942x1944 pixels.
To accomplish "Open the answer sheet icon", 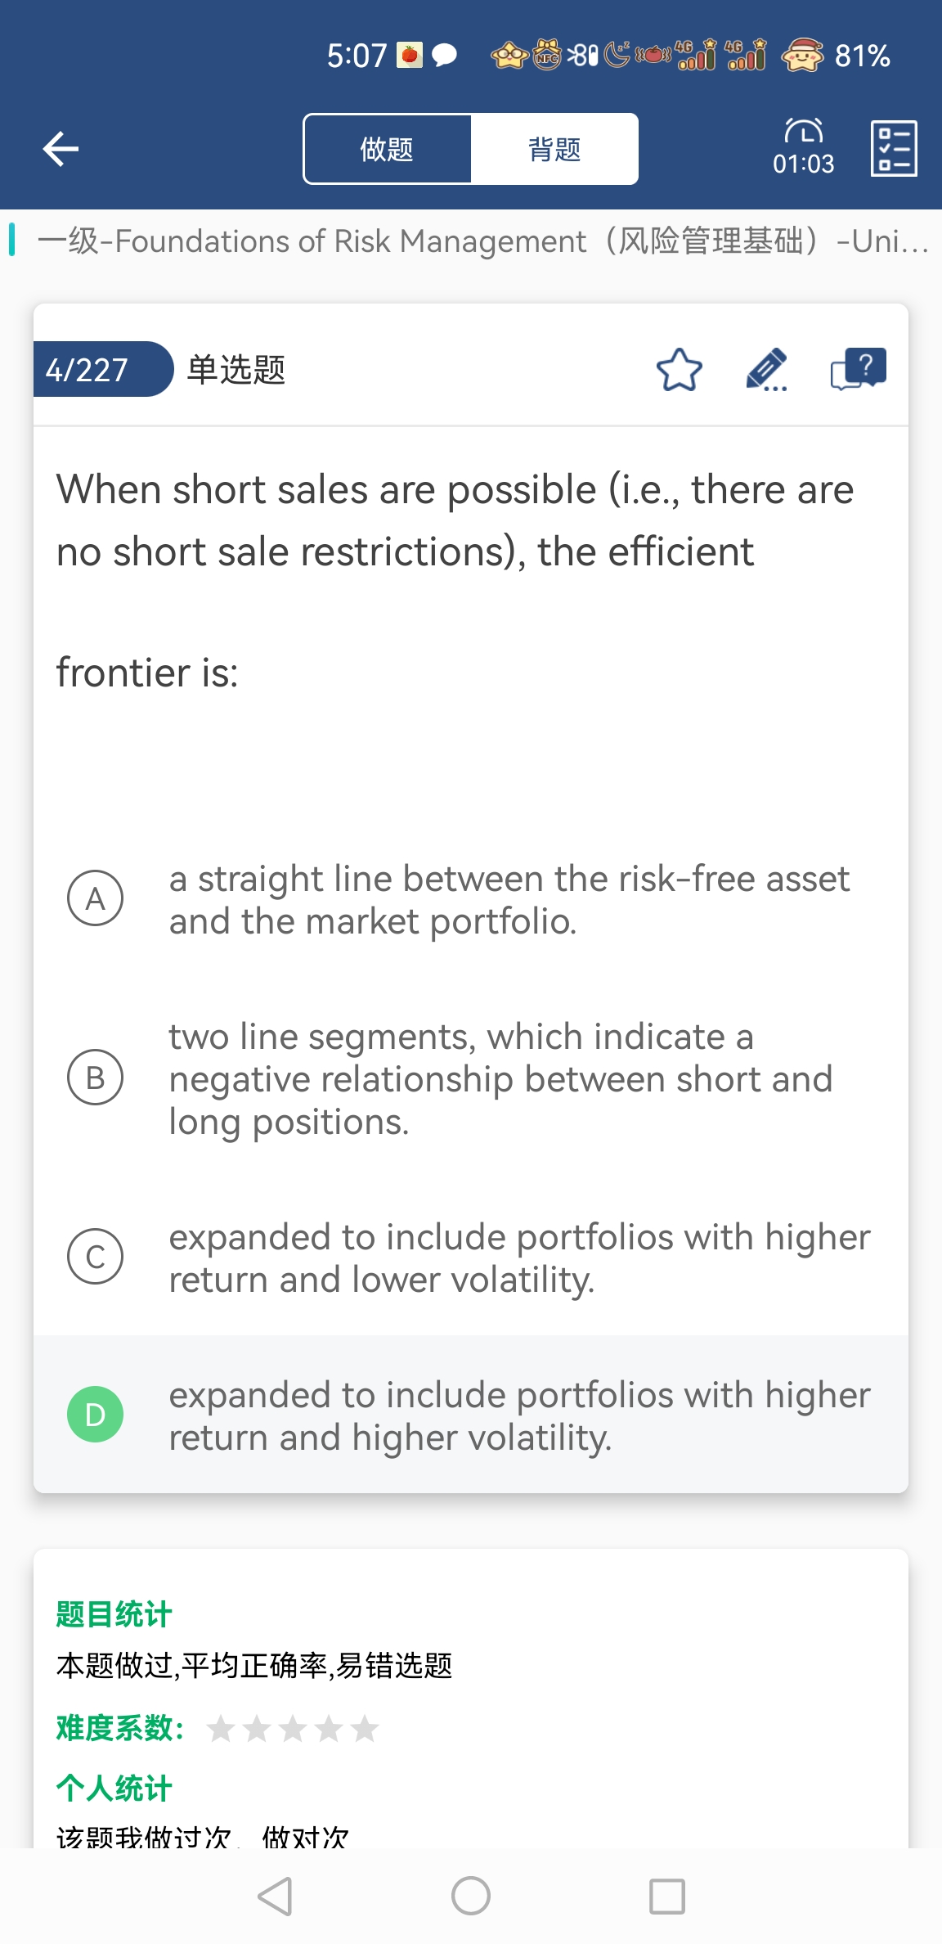I will pos(894,149).
